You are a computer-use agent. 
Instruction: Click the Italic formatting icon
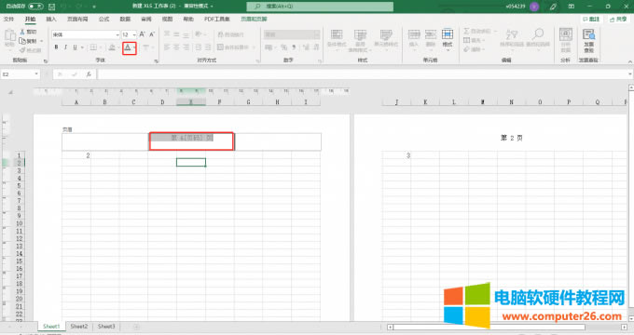pos(65,47)
